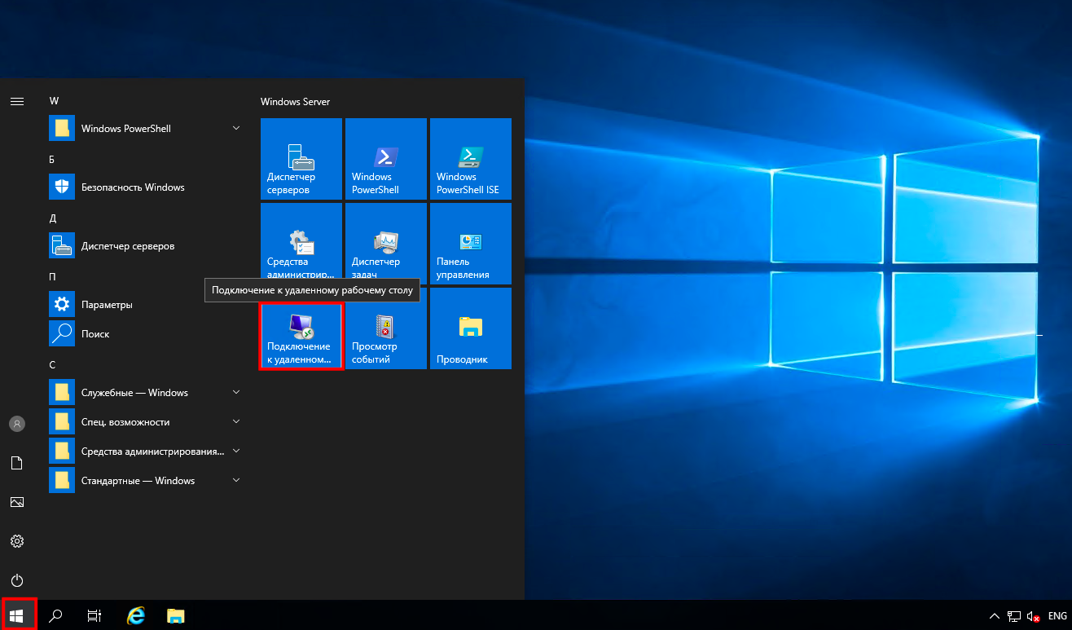Launch Подключение к удаленному рабочему столу tile
Screen dimensions: 1072x630
(301, 336)
